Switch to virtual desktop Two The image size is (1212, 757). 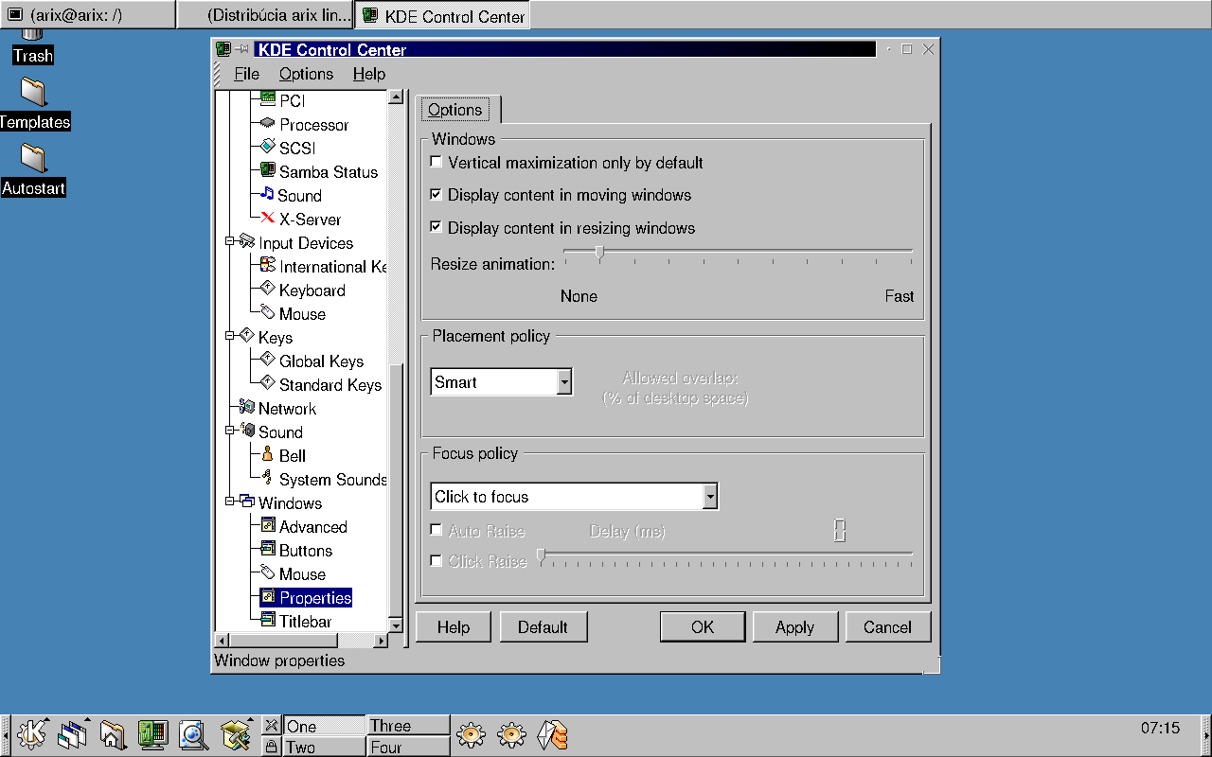(325, 747)
